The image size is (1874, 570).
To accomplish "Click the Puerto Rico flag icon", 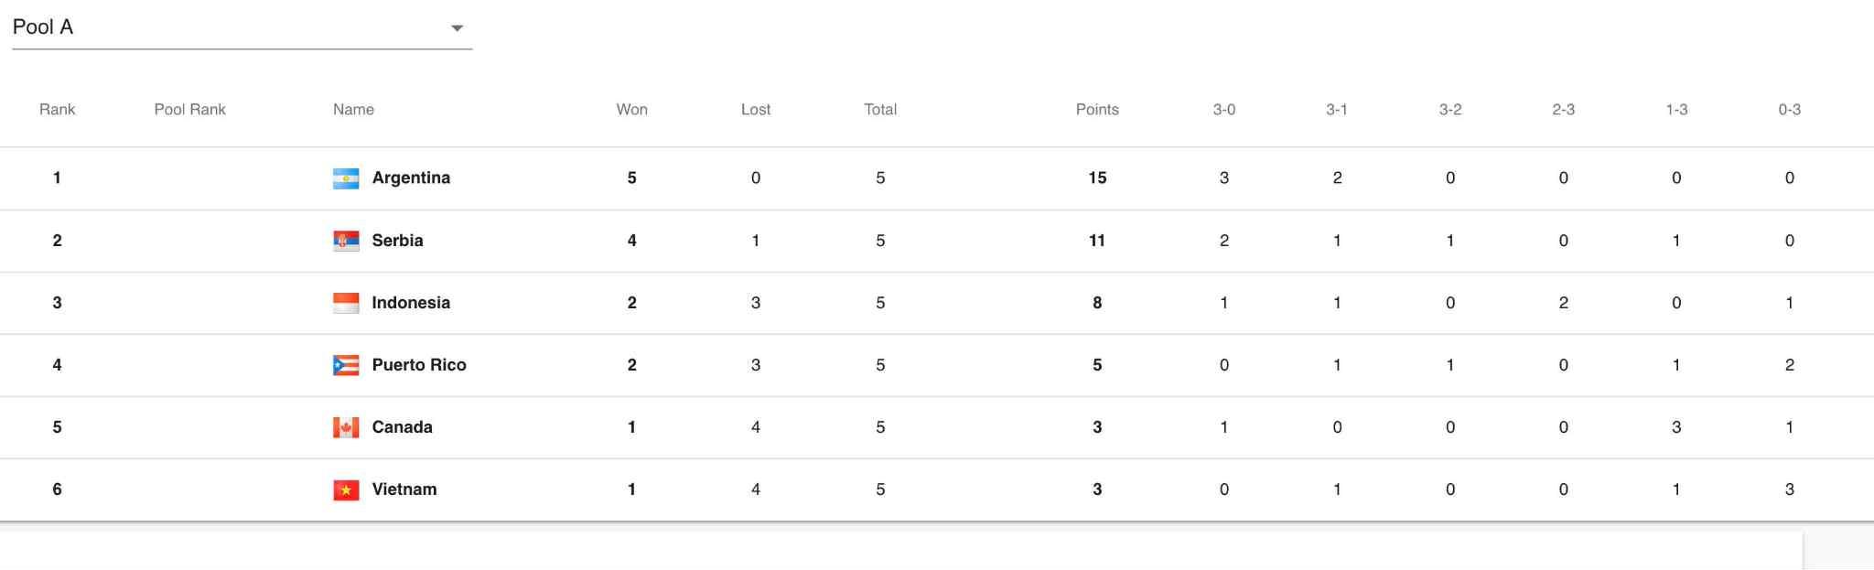I will click(x=345, y=365).
